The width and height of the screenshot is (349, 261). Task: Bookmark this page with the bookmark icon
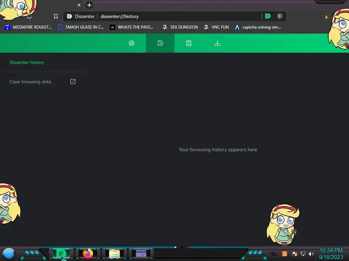click(x=56, y=16)
